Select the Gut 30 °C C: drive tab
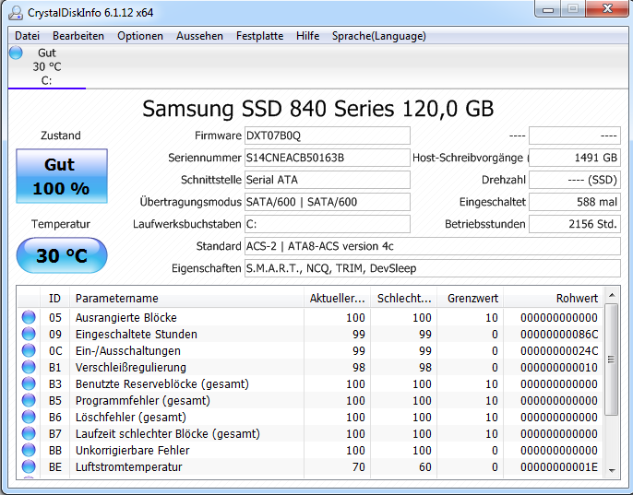 (x=47, y=66)
